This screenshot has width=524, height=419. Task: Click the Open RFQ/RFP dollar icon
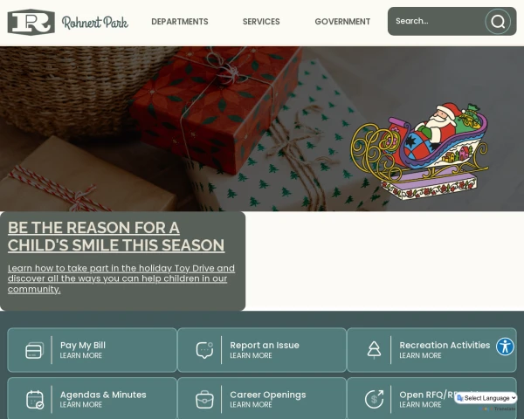click(374, 400)
